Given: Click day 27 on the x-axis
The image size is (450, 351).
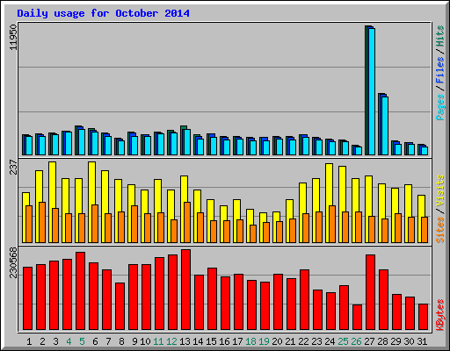Looking at the screenshot, I should 369,341.
